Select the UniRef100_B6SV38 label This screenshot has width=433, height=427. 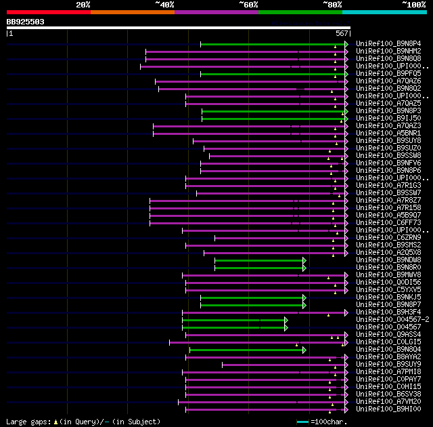click(x=388, y=394)
